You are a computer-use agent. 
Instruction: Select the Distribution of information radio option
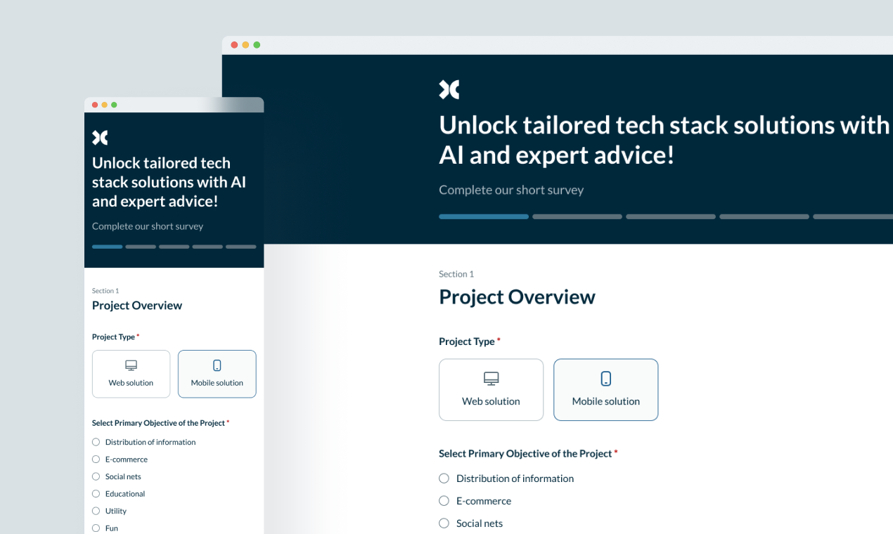point(444,478)
